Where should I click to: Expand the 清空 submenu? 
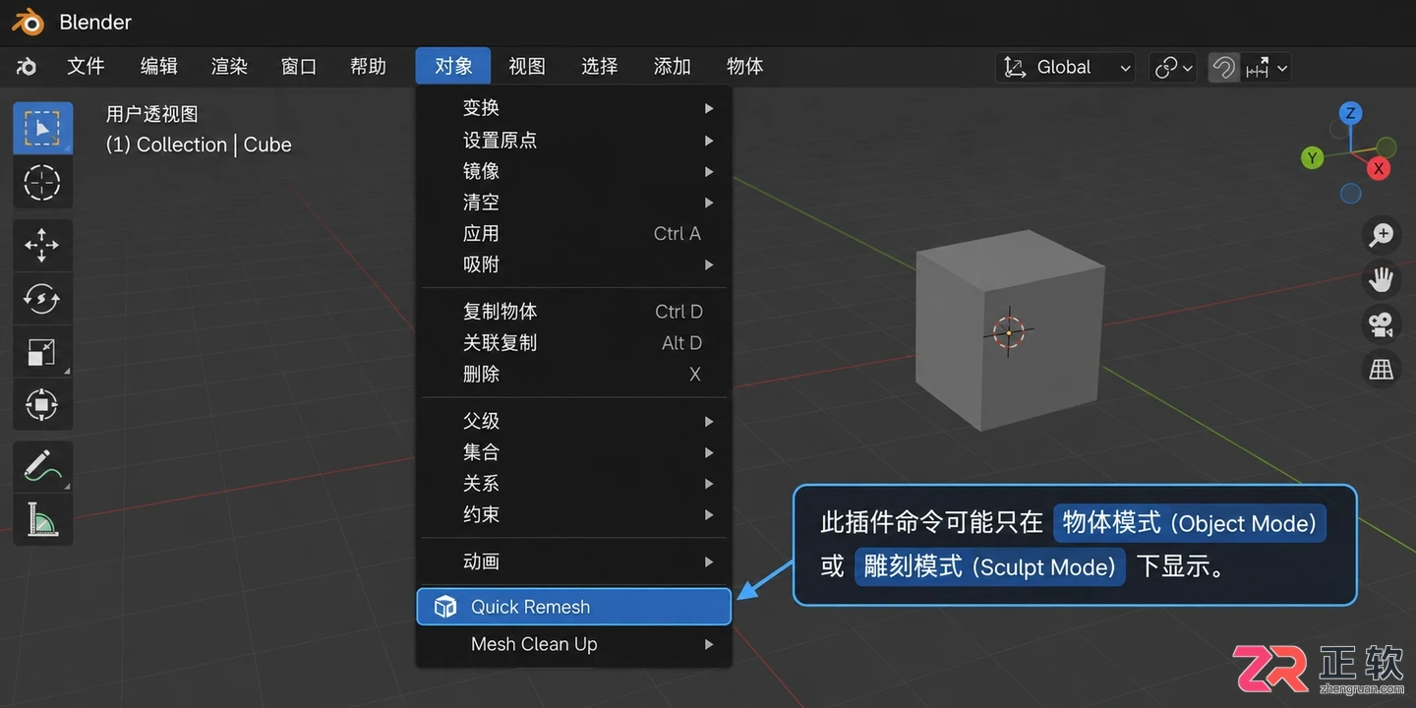pos(575,203)
